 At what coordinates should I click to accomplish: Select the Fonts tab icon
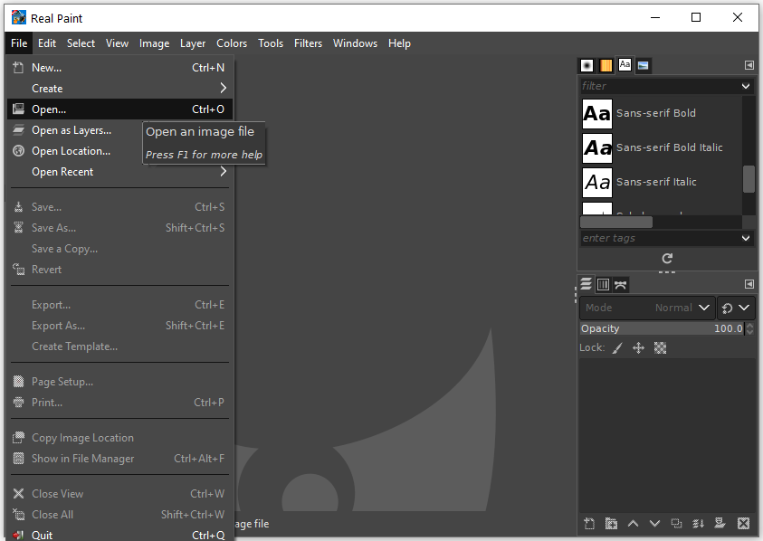pos(625,65)
